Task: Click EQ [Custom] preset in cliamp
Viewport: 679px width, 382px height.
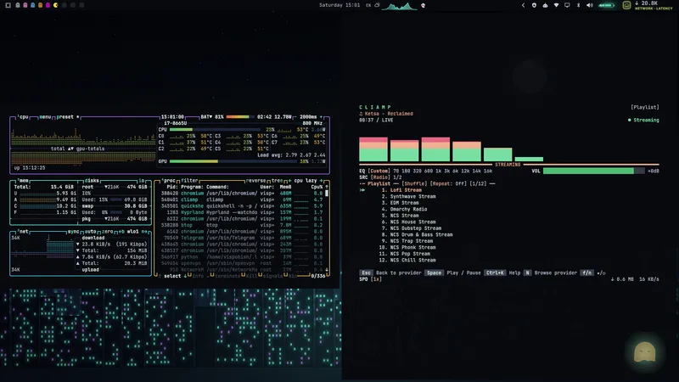Action: point(379,171)
